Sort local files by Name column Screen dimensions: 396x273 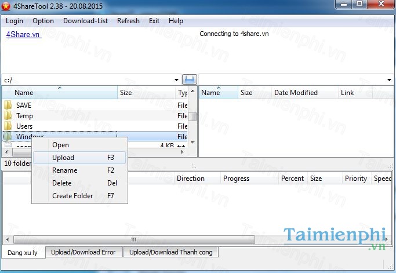[60, 92]
